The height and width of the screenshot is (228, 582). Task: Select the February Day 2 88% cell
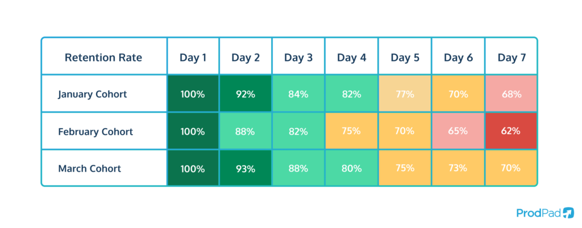[246, 131]
